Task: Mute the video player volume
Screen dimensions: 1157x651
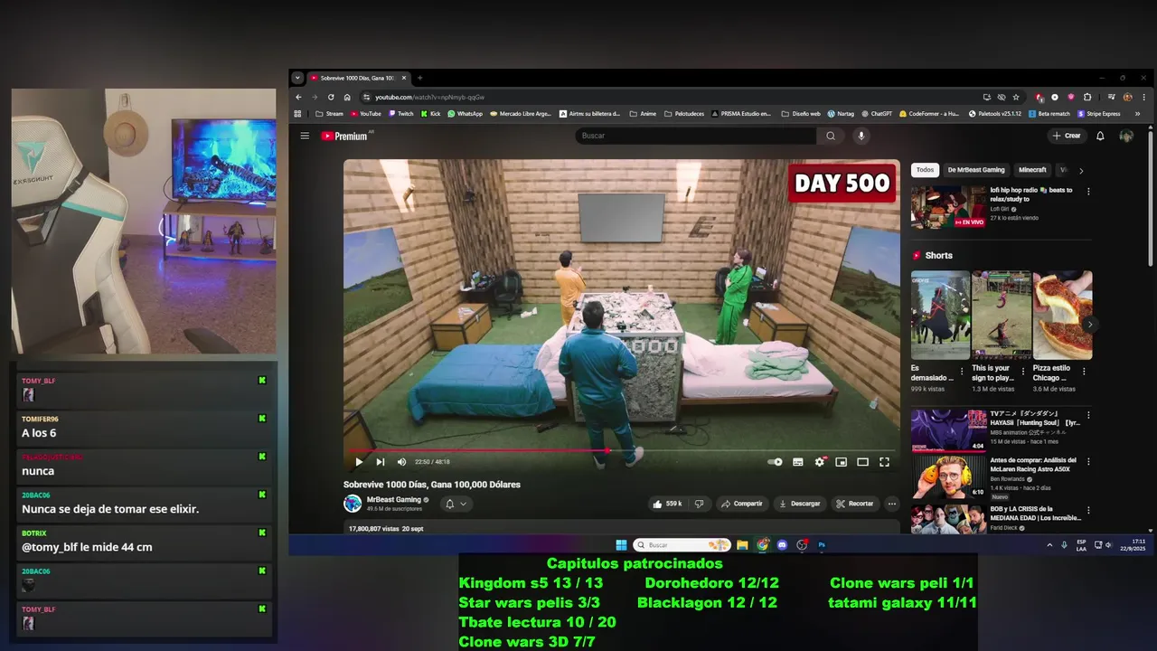Action: (401, 462)
